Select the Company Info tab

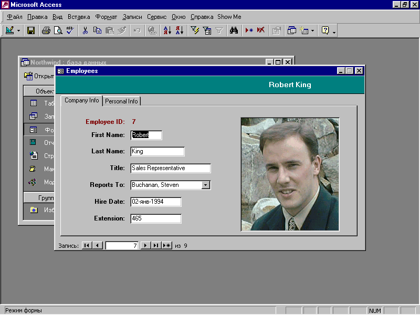click(x=82, y=100)
